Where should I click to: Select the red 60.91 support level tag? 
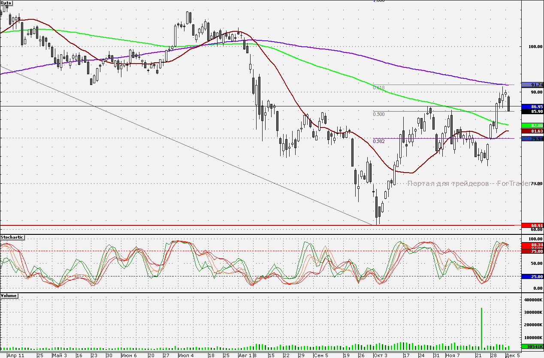click(x=532, y=225)
